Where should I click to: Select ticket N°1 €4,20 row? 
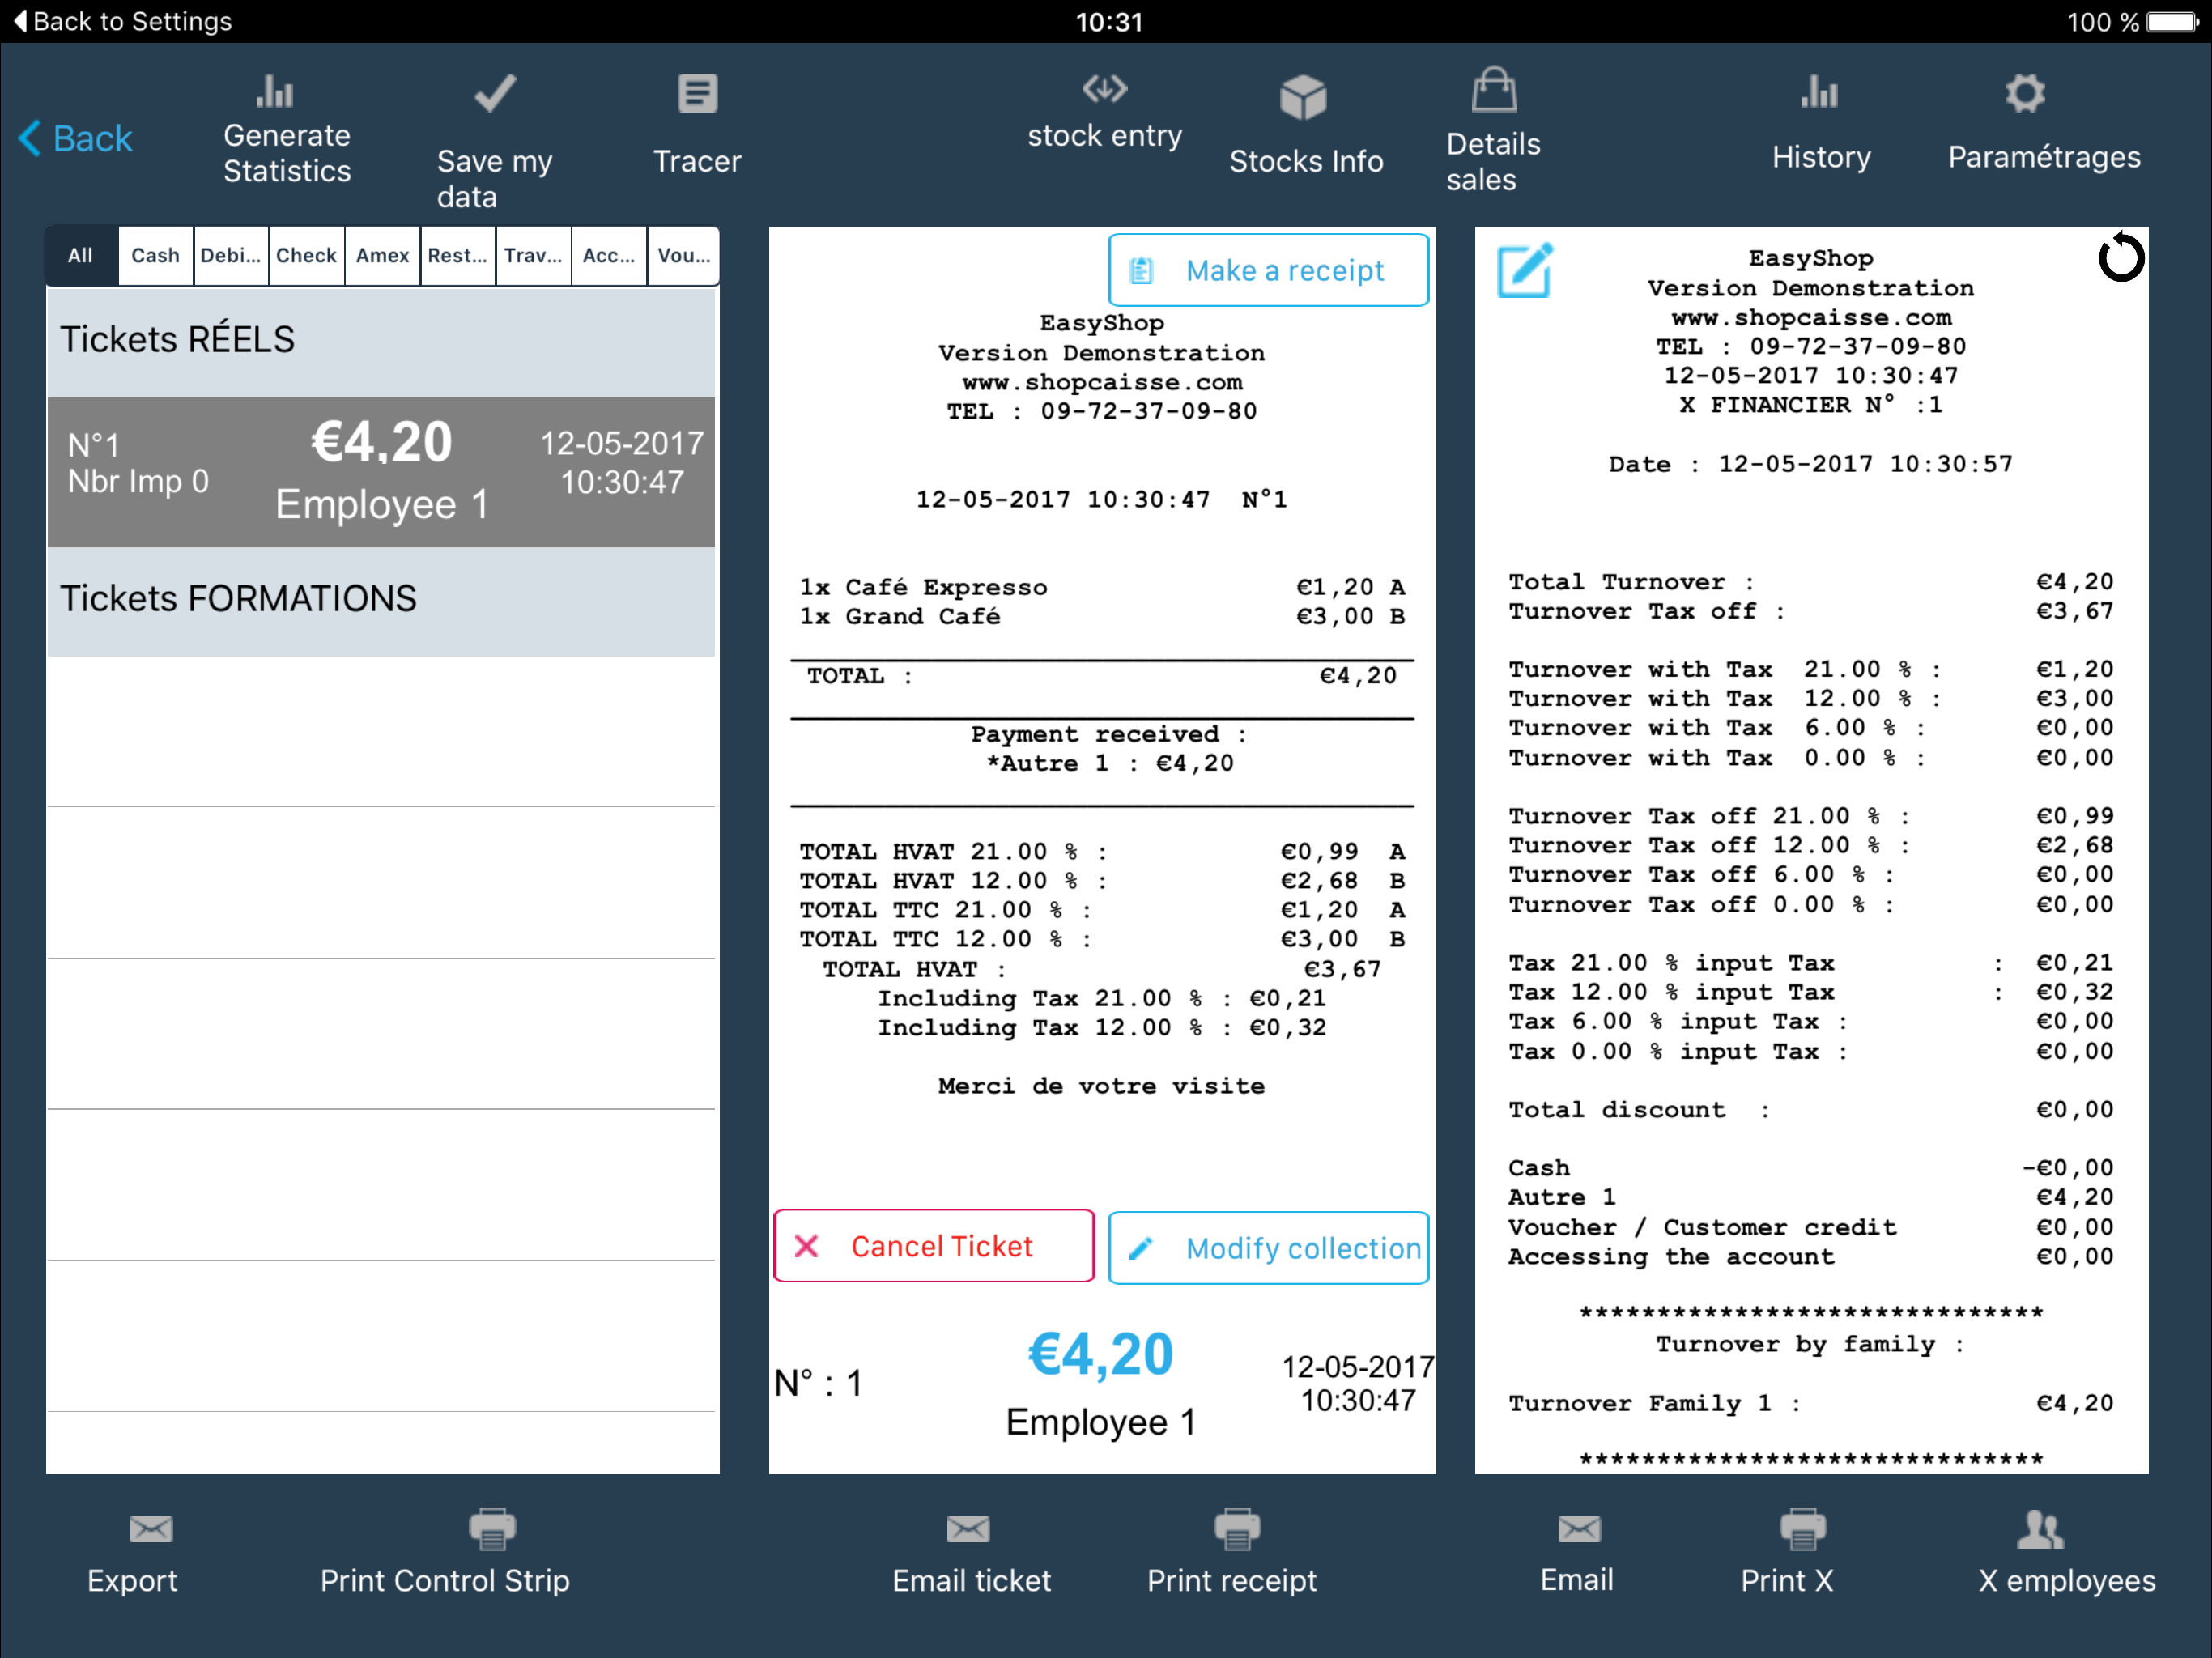pos(381,472)
